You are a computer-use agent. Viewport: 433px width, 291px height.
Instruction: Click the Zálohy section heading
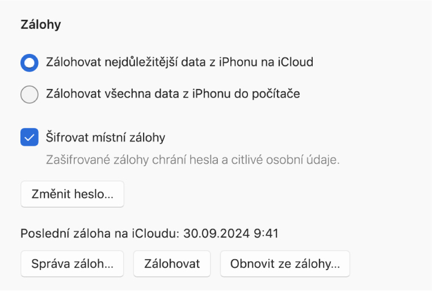[40, 25]
